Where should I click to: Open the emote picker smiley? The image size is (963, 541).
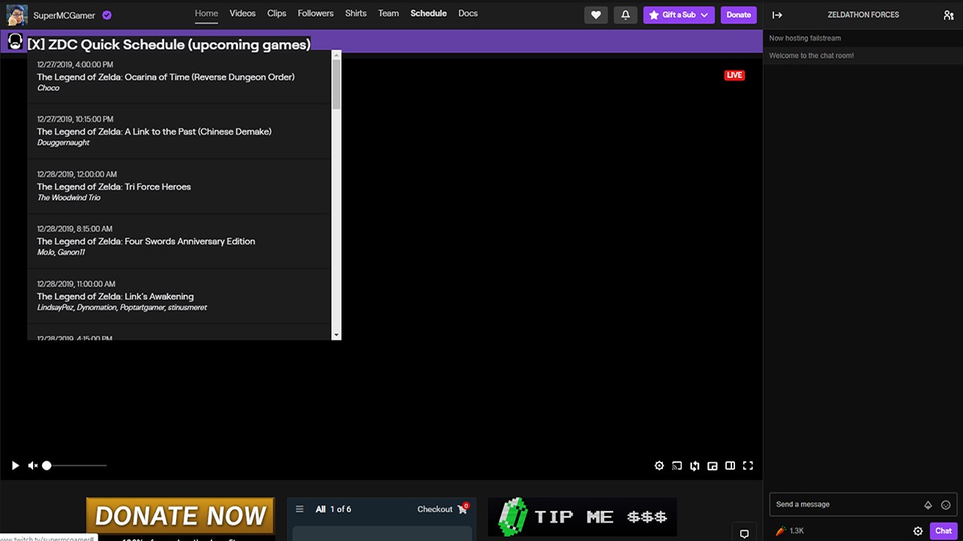[946, 505]
